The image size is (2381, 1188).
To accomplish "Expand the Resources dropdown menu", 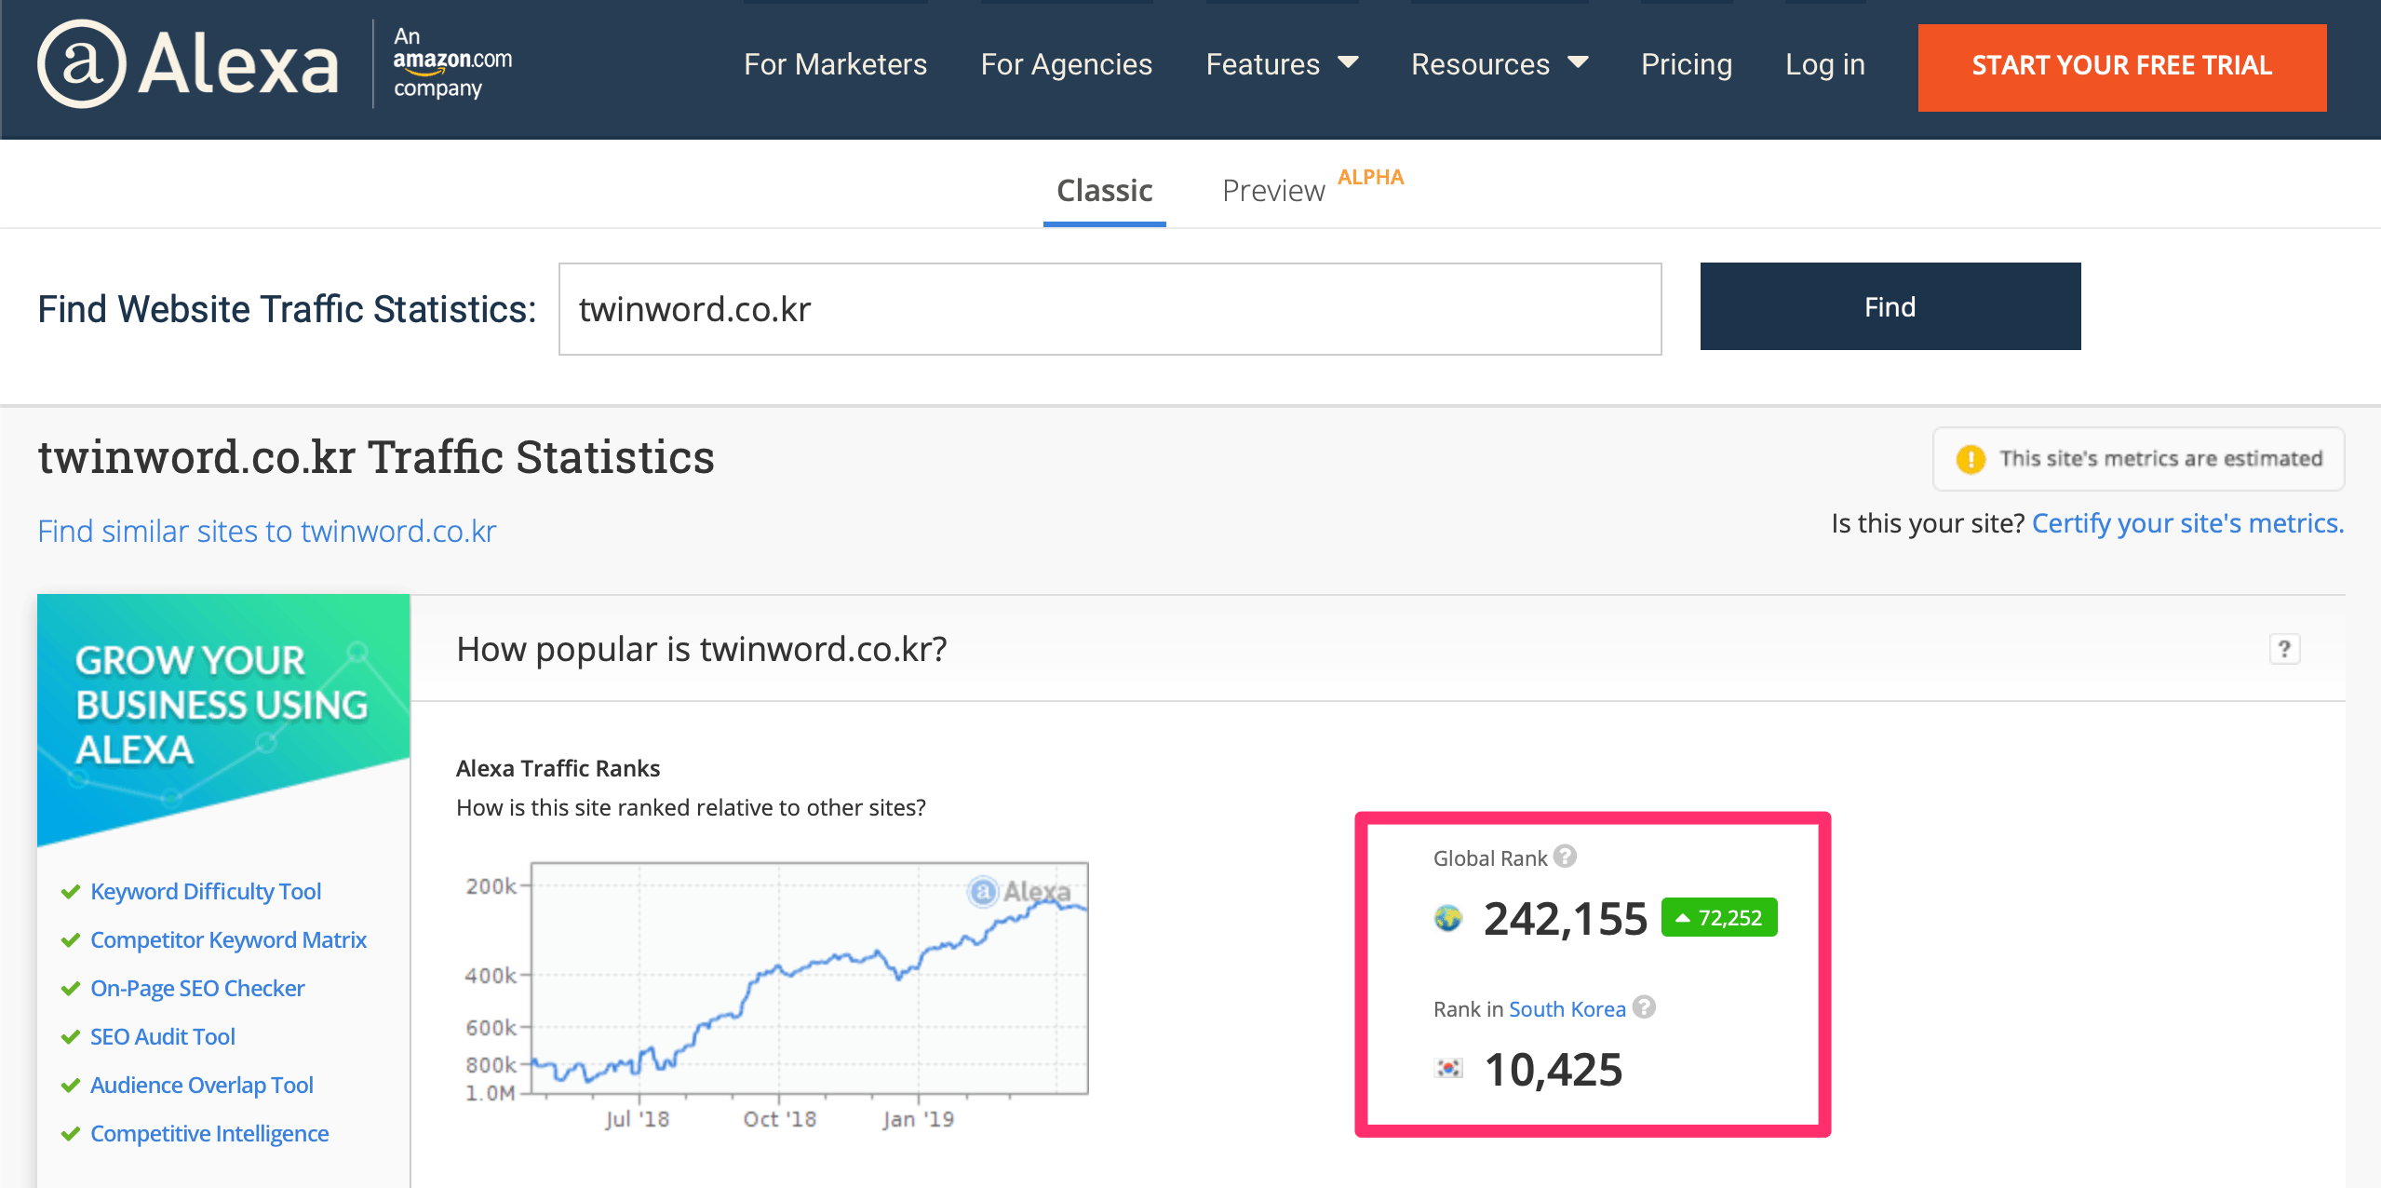I will 1499,64.
